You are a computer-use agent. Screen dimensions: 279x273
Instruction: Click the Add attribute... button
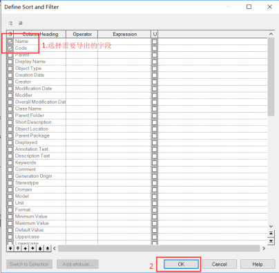pyautogui.click(x=77, y=264)
